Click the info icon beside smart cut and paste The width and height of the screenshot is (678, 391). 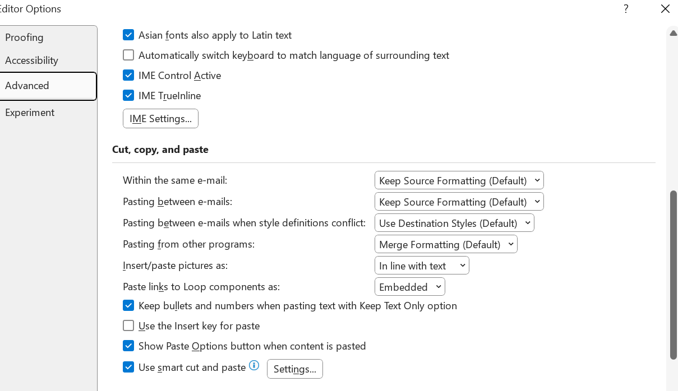[254, 365]
